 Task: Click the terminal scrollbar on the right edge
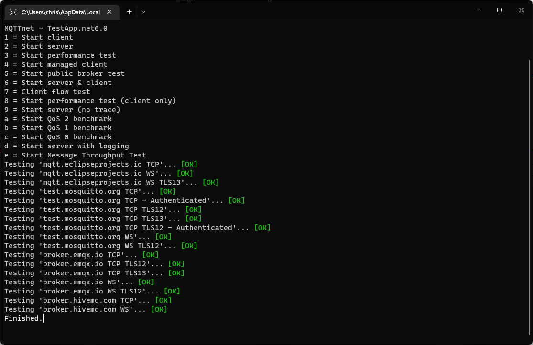pyautogui.click(x=530, y=143)
